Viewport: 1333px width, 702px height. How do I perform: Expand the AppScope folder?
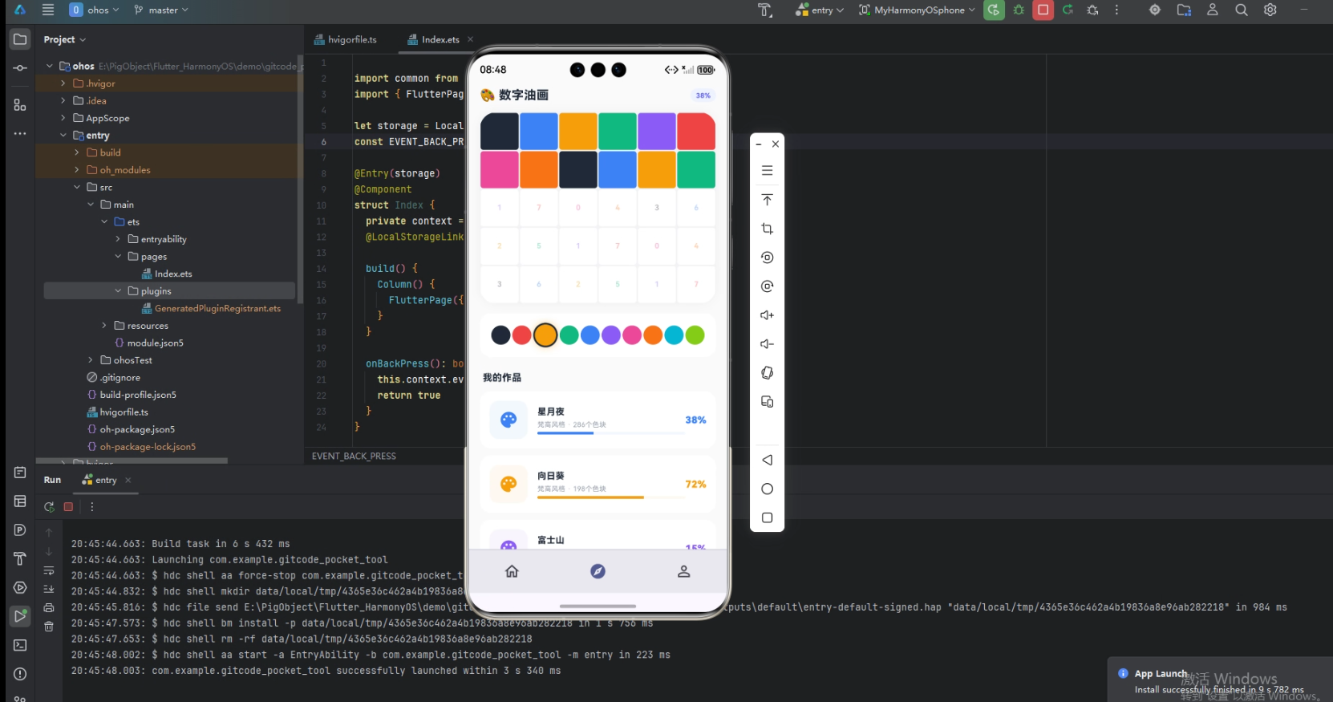pos(63,118)
